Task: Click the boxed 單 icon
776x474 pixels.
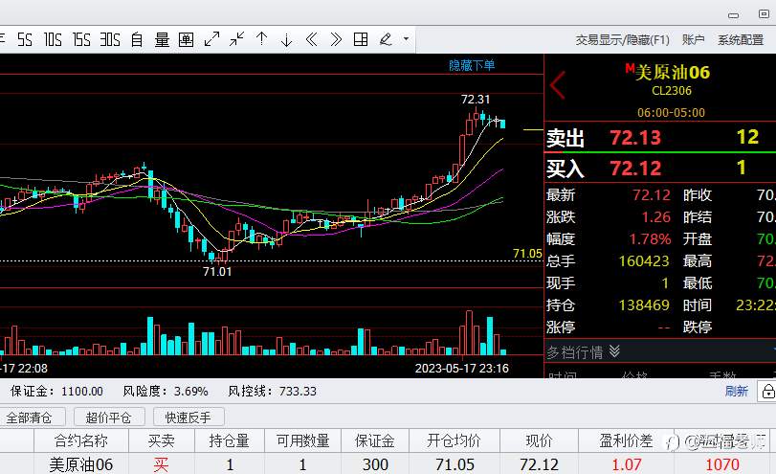Action: [186, 39]
